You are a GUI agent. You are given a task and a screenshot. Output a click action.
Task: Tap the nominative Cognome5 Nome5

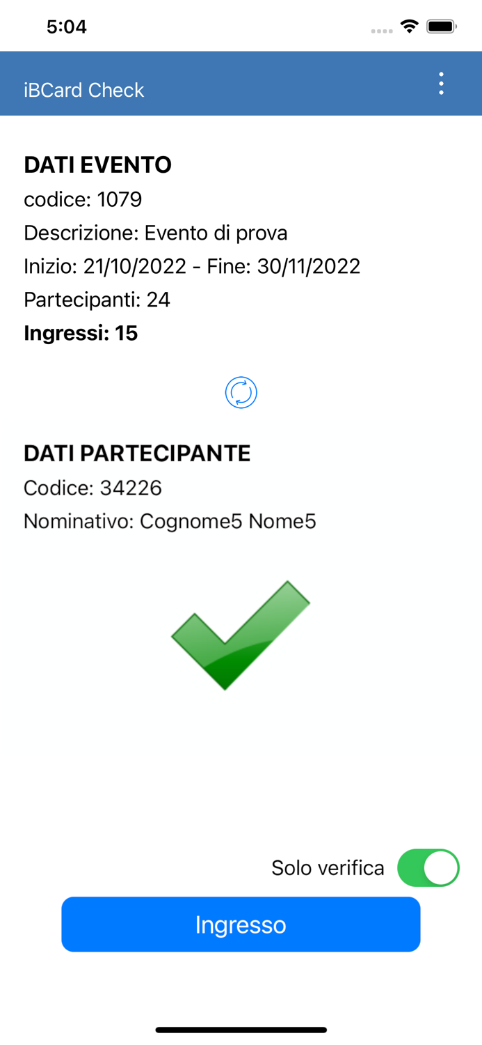pos(170,520)
